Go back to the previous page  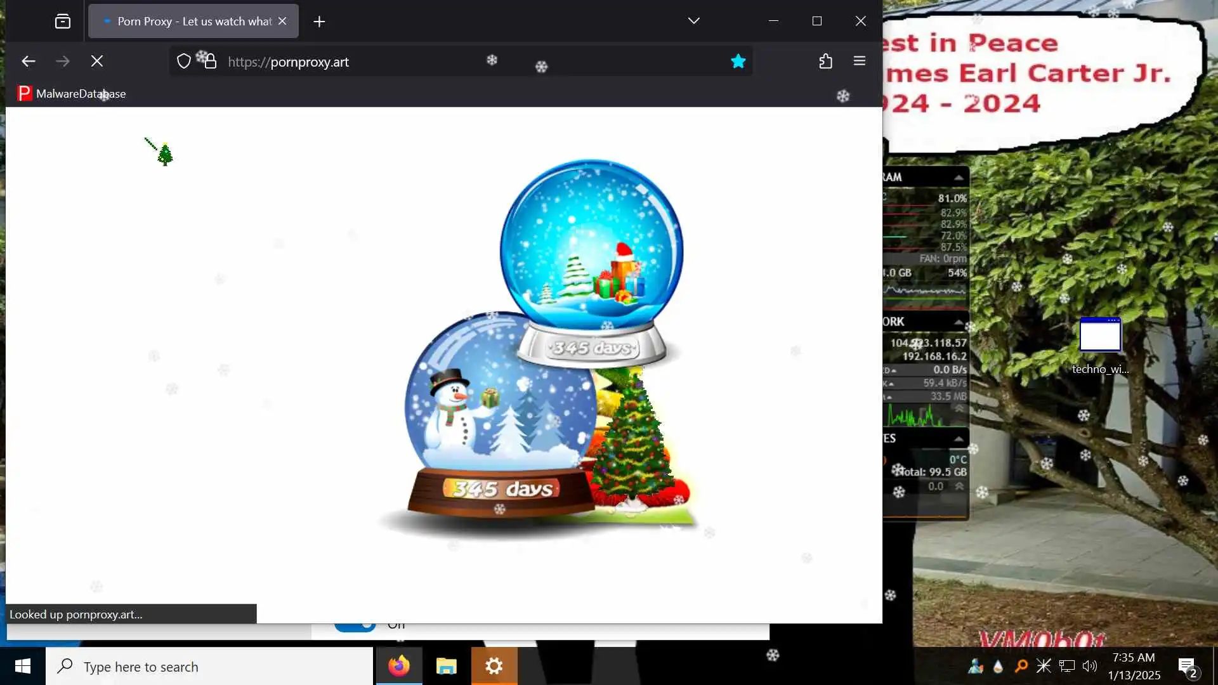click(29, 62)
